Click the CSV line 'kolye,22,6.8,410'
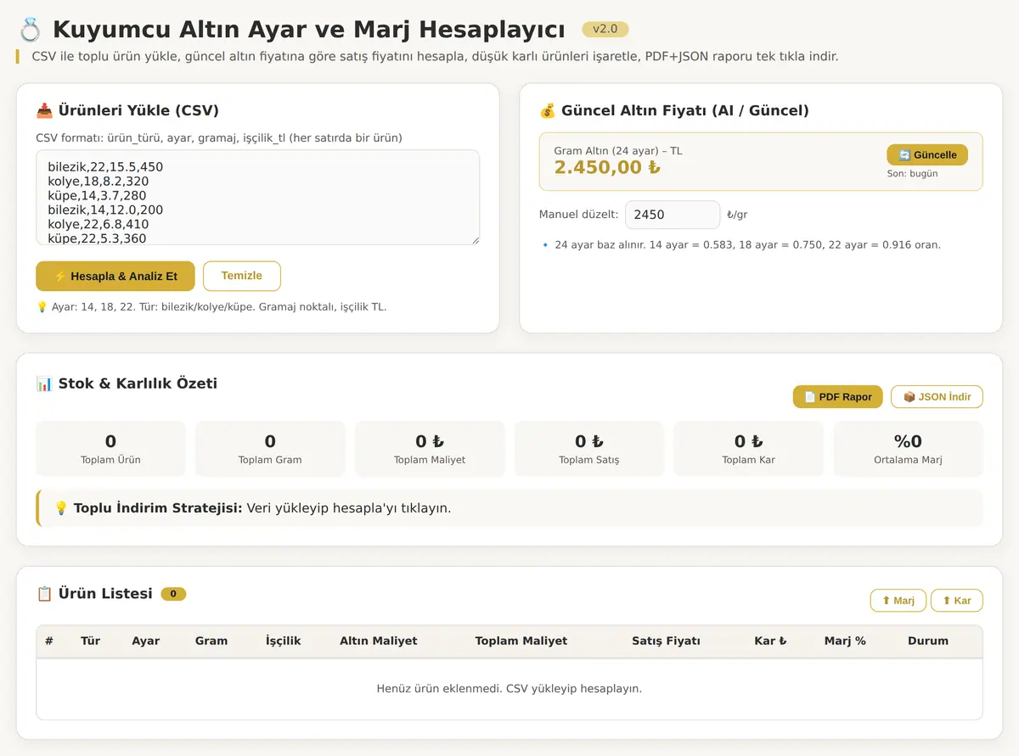1019x756 pixels. pos(99,224)
